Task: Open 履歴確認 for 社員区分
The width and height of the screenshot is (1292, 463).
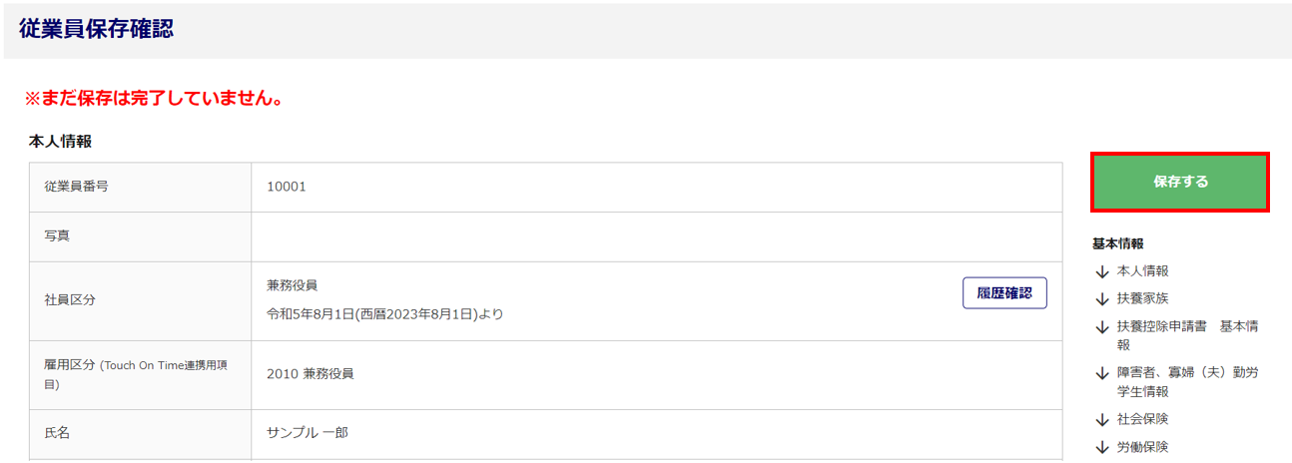Action: pyautogui.click(x=1004, y=293)
